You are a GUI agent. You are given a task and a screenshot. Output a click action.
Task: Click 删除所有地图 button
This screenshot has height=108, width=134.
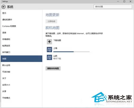(x=53, y=68)
